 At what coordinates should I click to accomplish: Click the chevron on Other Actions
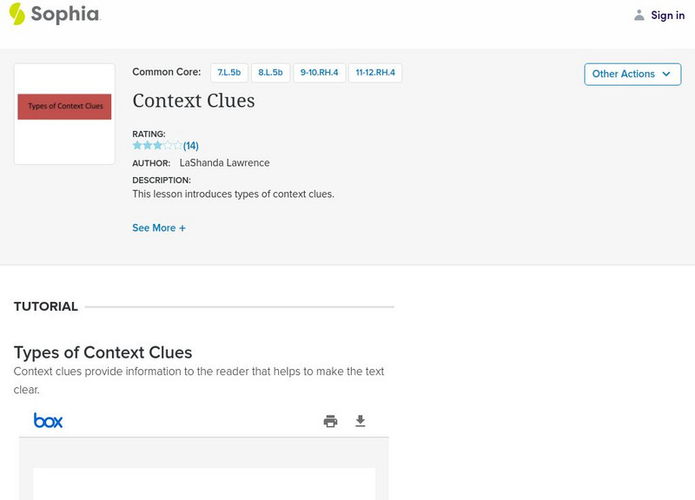tap(666, 74)
